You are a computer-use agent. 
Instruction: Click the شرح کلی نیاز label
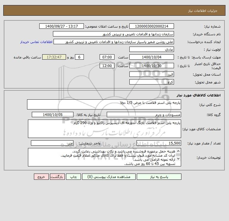[210, 105]
